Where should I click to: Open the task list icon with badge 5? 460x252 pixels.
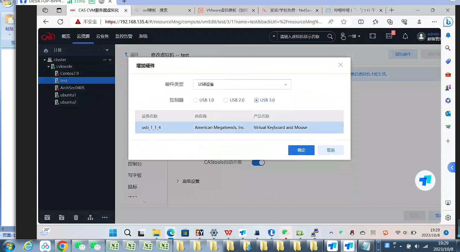click(x=389, y=36)
